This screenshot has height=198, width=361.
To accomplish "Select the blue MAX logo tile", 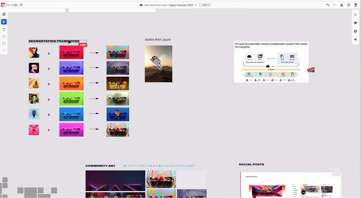I will point(71,114).
